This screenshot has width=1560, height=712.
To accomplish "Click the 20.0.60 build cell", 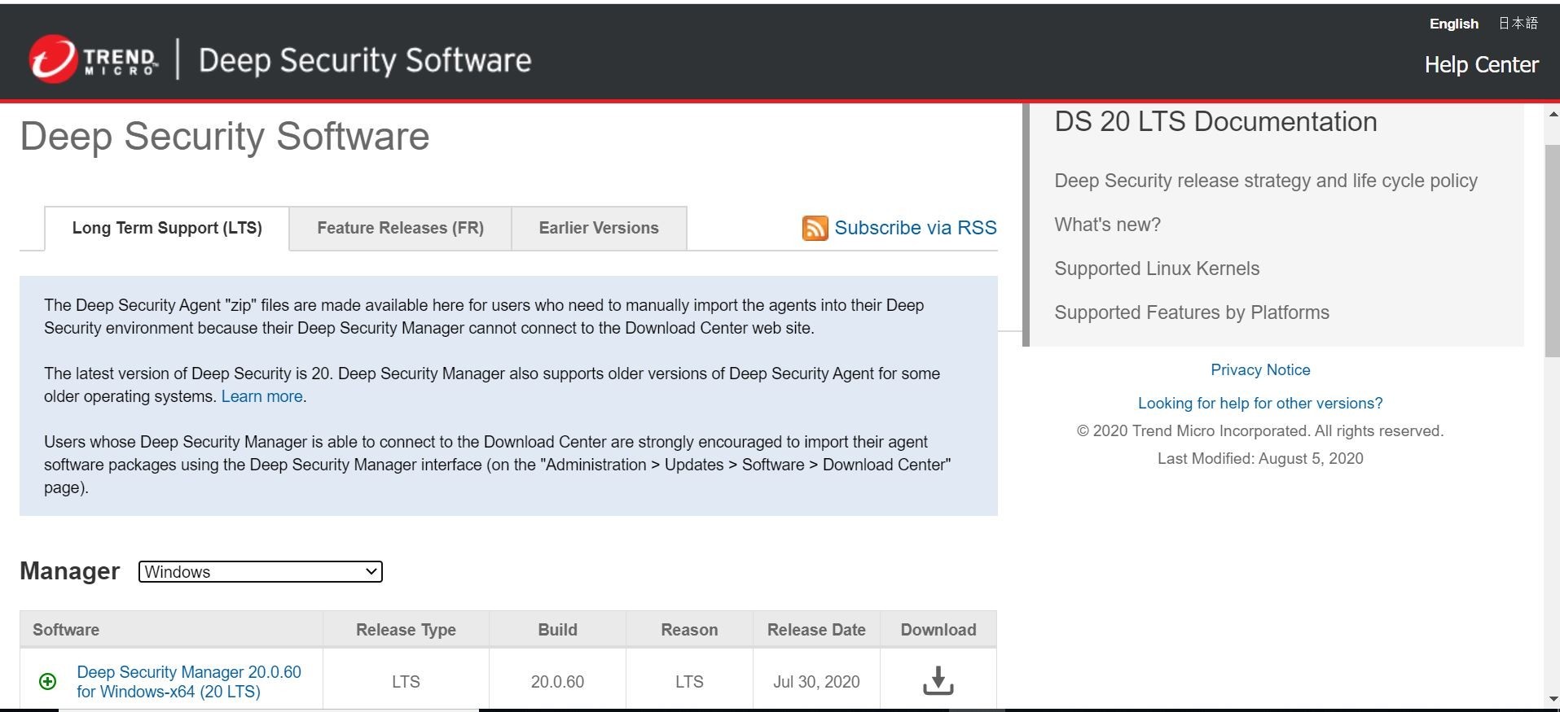I will (x=557, y=682).
